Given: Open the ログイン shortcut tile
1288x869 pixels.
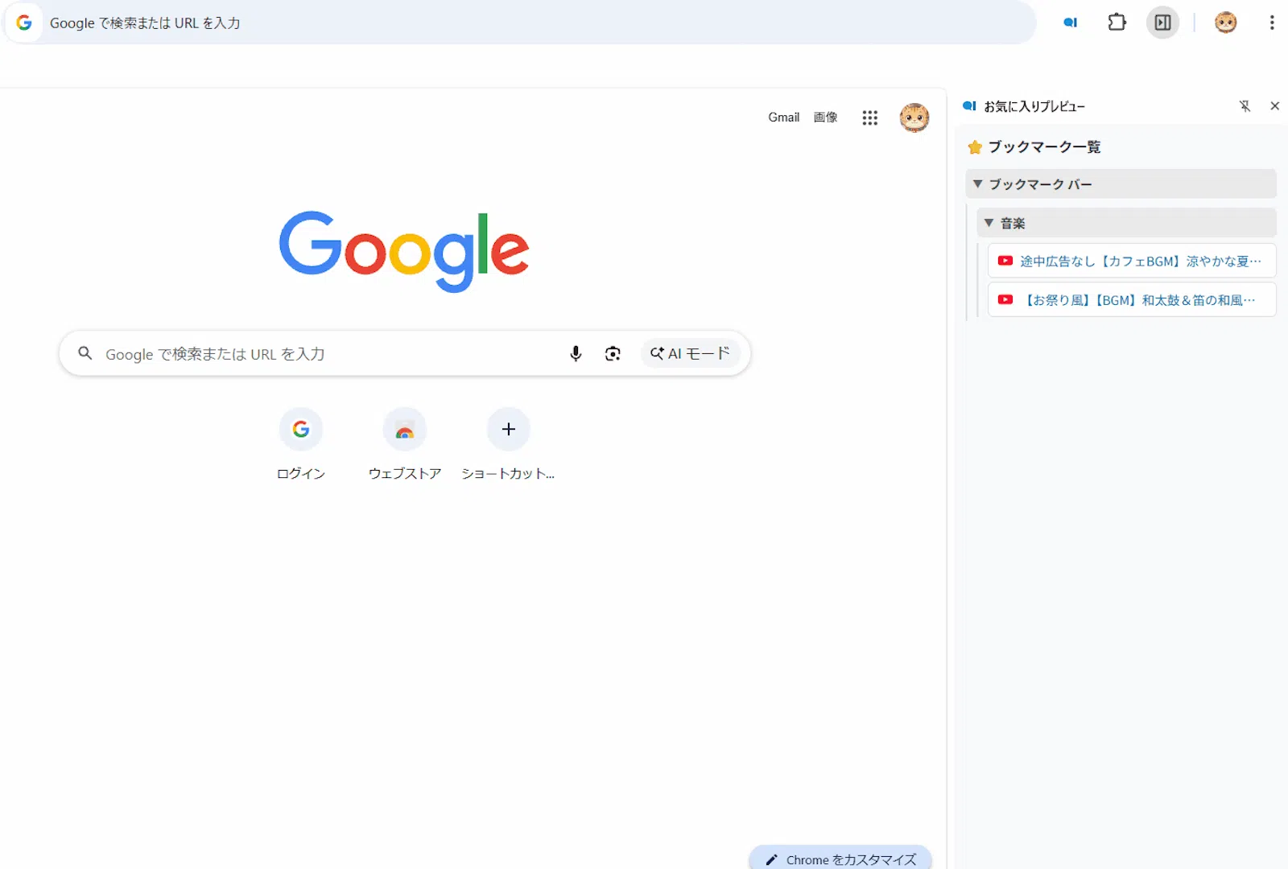Looking at the screenshot, I should click(301, 444).
